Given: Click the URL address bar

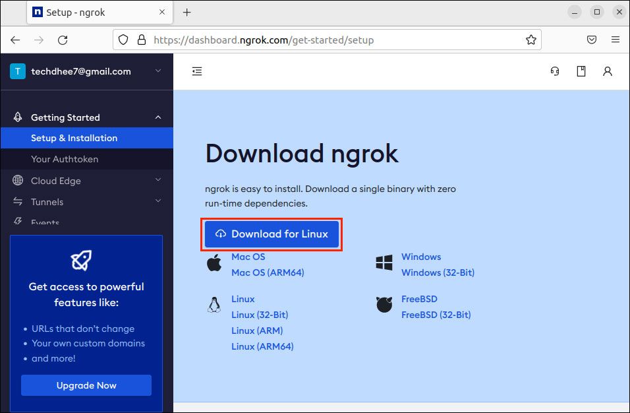Looking at the screenshot, I should 327,40.
